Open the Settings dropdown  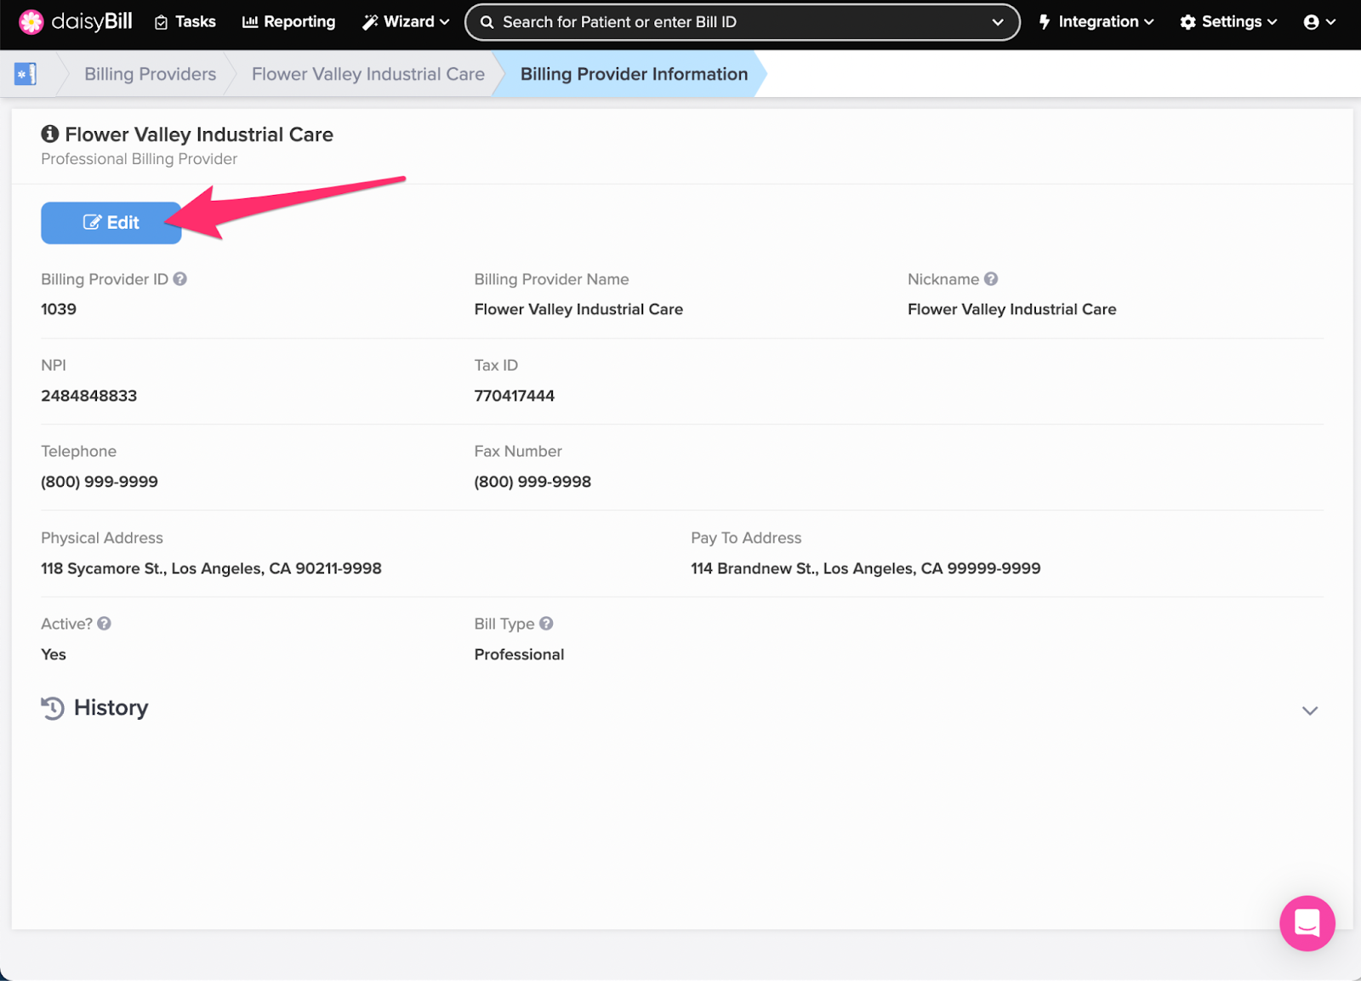(1227, 21)
